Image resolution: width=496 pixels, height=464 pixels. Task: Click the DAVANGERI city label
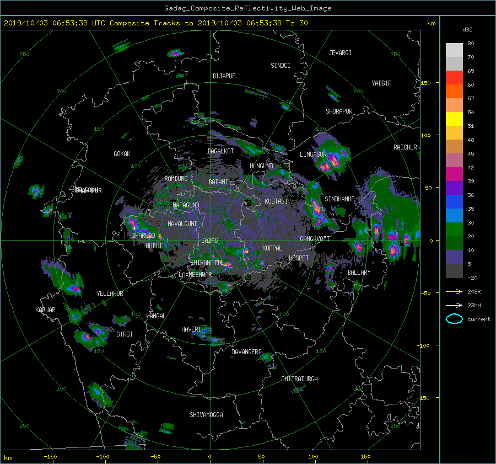[x=246, y=352]
